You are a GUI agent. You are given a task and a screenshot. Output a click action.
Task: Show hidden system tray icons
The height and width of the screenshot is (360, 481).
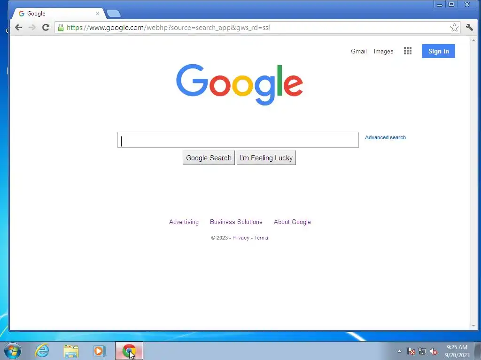click(x=399, y=351)
